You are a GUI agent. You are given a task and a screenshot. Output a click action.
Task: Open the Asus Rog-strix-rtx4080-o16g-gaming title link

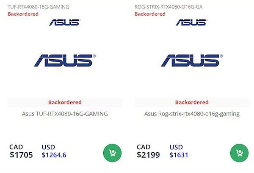[x=192, y=114]
